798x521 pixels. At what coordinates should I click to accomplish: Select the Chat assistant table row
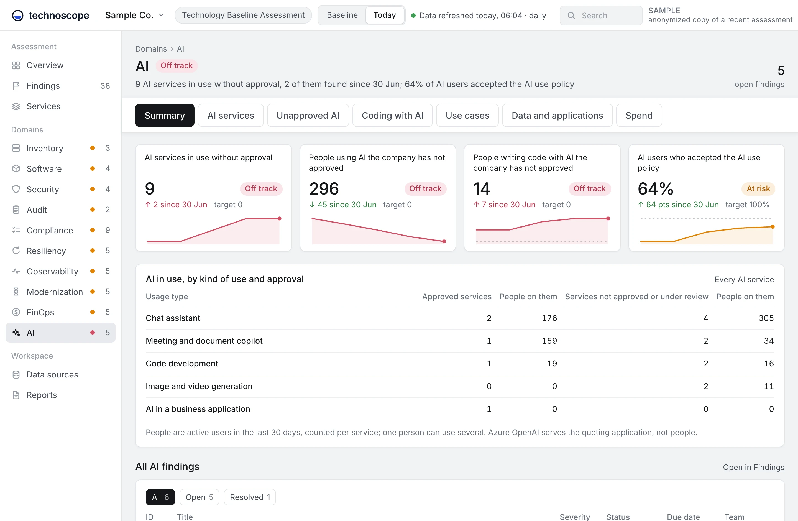click(x=460, y=318)
